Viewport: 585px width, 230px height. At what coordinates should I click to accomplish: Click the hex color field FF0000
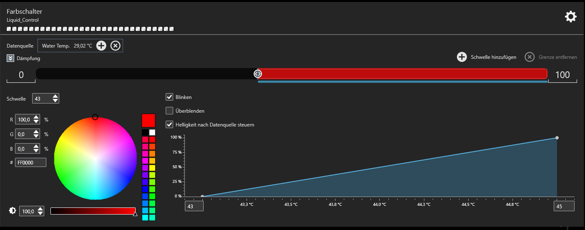coord(30,162)
